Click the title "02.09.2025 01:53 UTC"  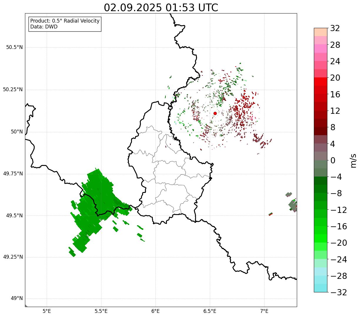pos(161,8)
